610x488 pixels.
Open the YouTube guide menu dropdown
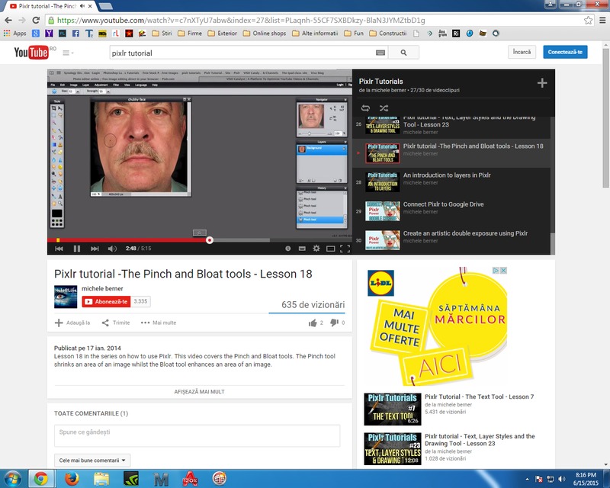click(x=68, y=53)
